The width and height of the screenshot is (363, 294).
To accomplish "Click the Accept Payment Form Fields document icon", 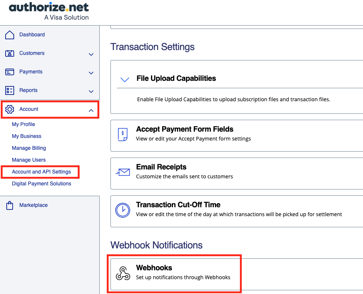I will point(122,134).
